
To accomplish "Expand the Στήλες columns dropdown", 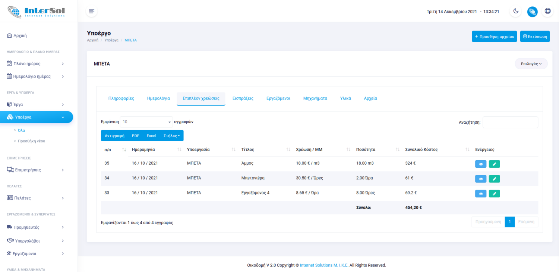I will point(171,136).
